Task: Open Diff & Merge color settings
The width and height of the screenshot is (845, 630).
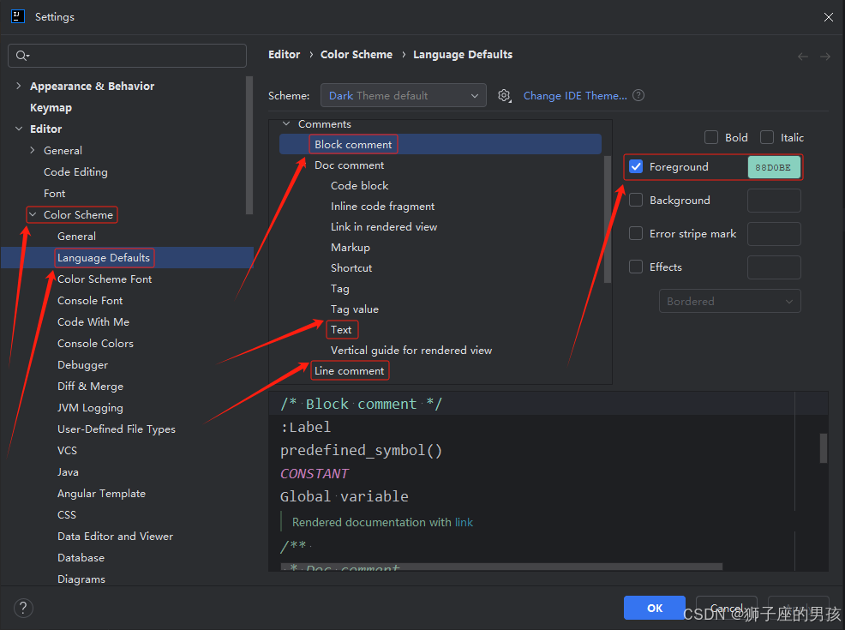Action: pyautogui.click(x=91, y=387)
